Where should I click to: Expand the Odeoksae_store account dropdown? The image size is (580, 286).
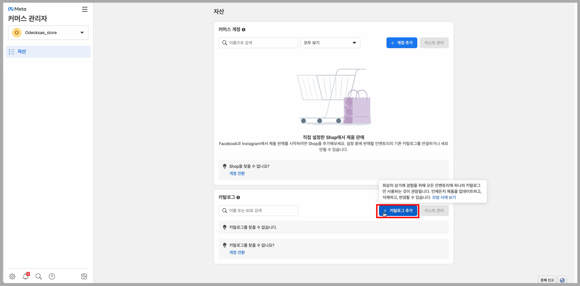click(x=82, y=33)
